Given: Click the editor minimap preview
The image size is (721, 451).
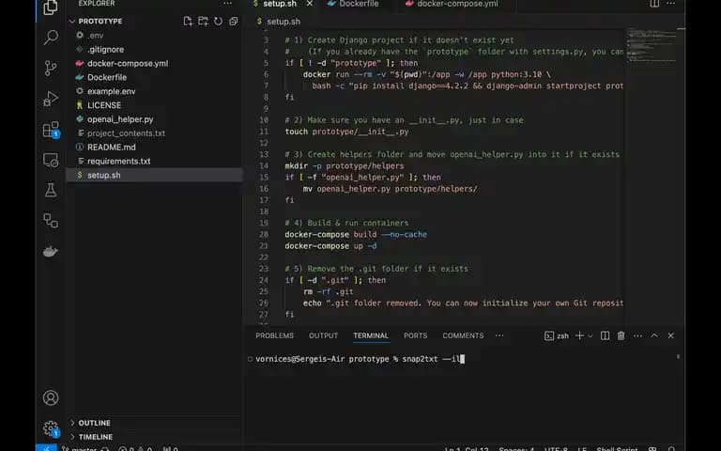Looking at the screenshot, I should (652, 46).
